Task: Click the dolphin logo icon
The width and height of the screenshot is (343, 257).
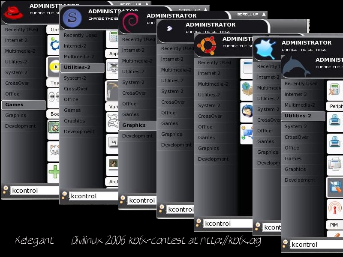Action: 296,66
